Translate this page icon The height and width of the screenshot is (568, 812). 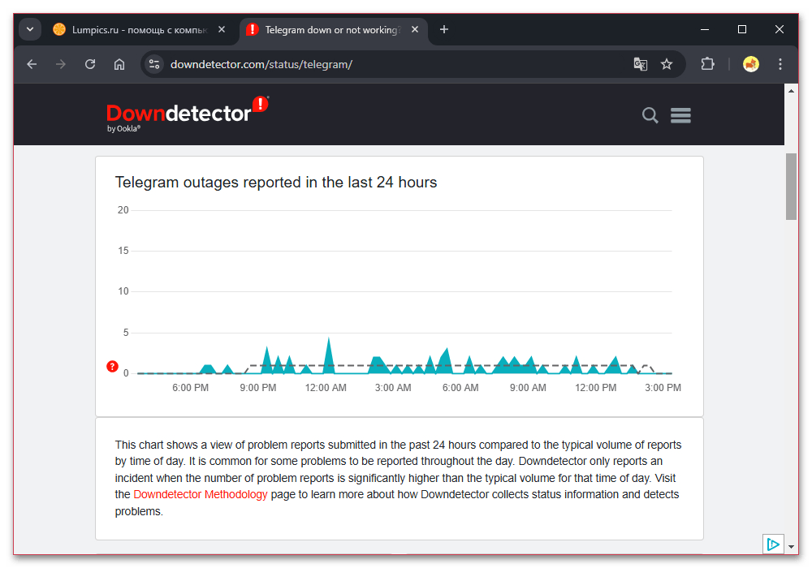641,64
